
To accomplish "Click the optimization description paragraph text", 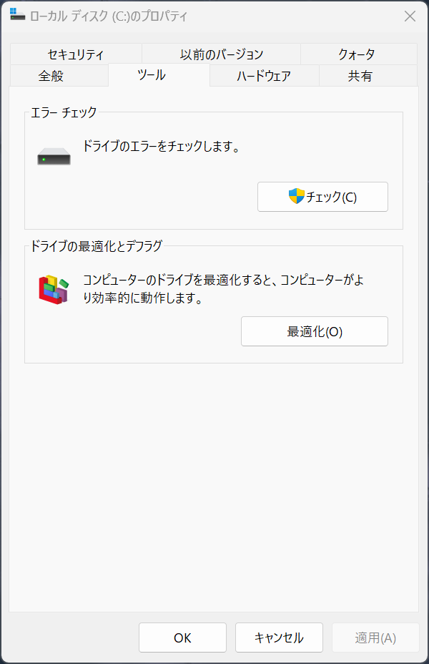I will pyautogui.click(x=223, y=289).
